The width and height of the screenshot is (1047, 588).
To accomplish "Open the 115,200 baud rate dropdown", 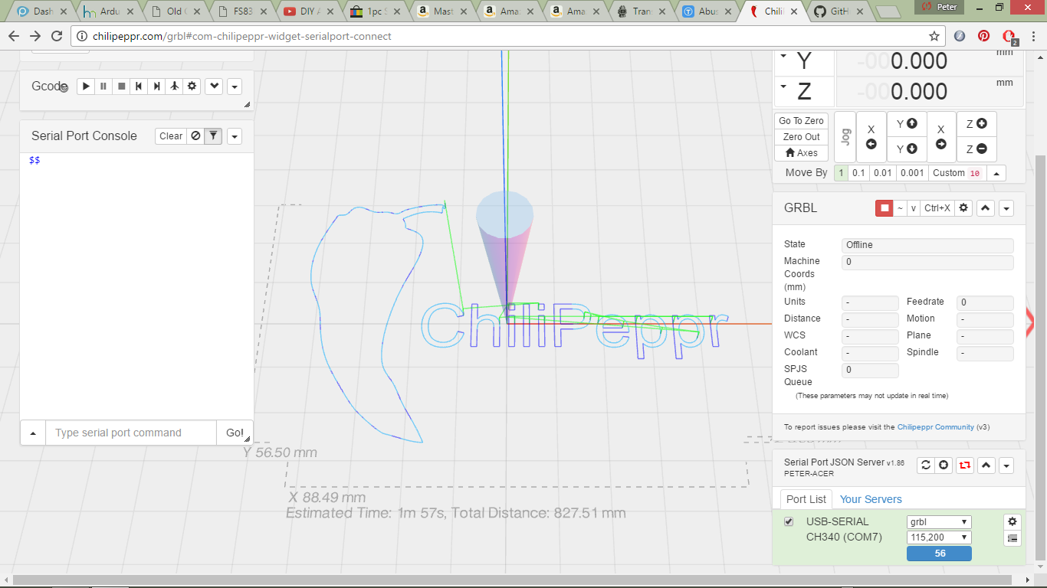I will pyautogui.click(x=939, y=537).
